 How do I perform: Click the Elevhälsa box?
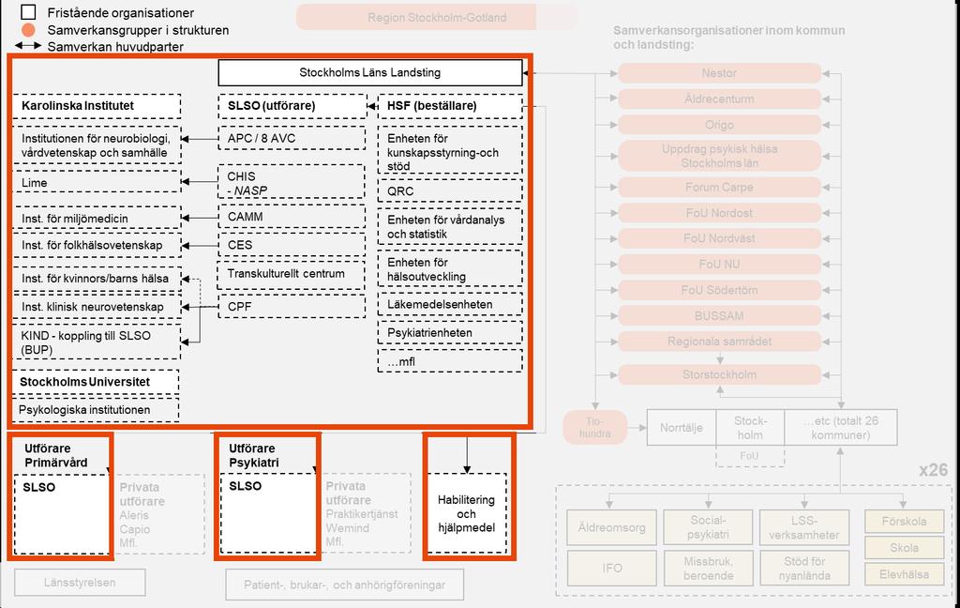tap(905, 574)
